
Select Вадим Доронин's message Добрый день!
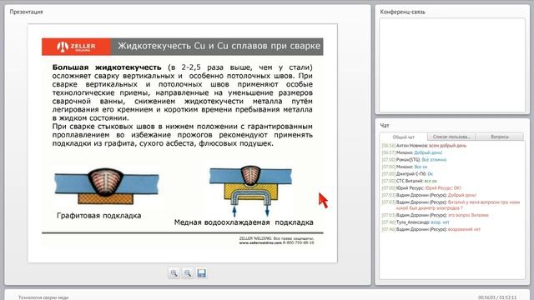coord(461,195)
